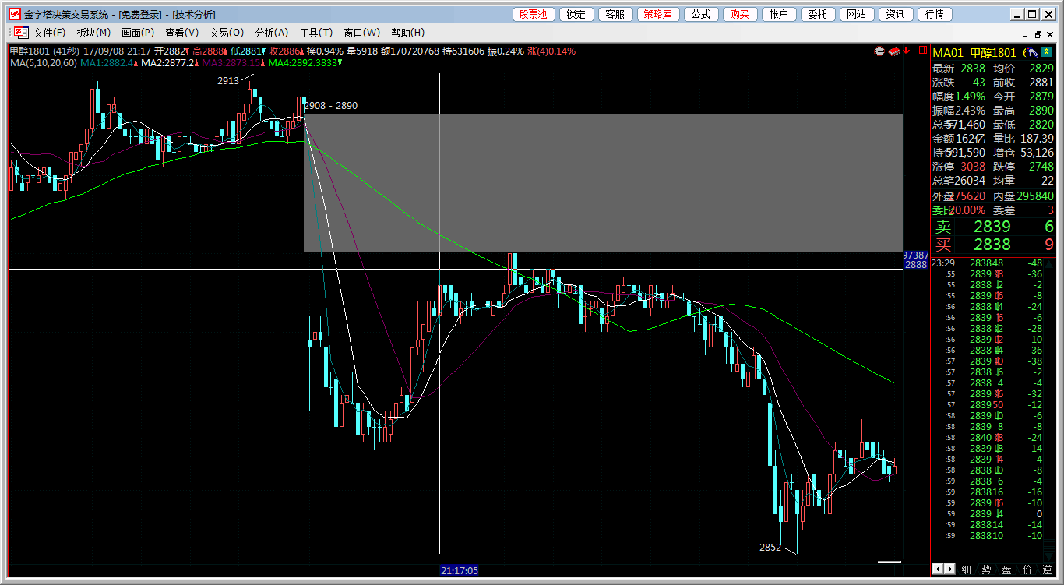Minimize the inner chart window
1064x585 pixels.
[x=1024, y=34]
